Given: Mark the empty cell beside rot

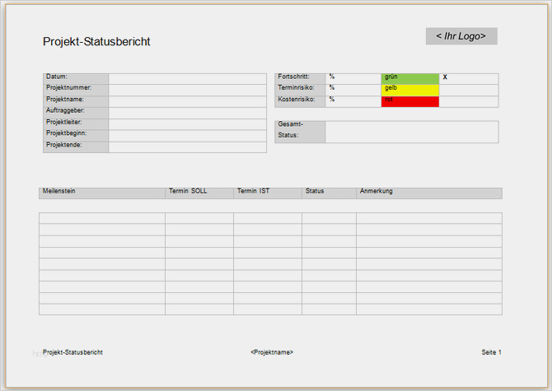Looking at the screenshot, I should pyautogui.click(x=469, y=101).
